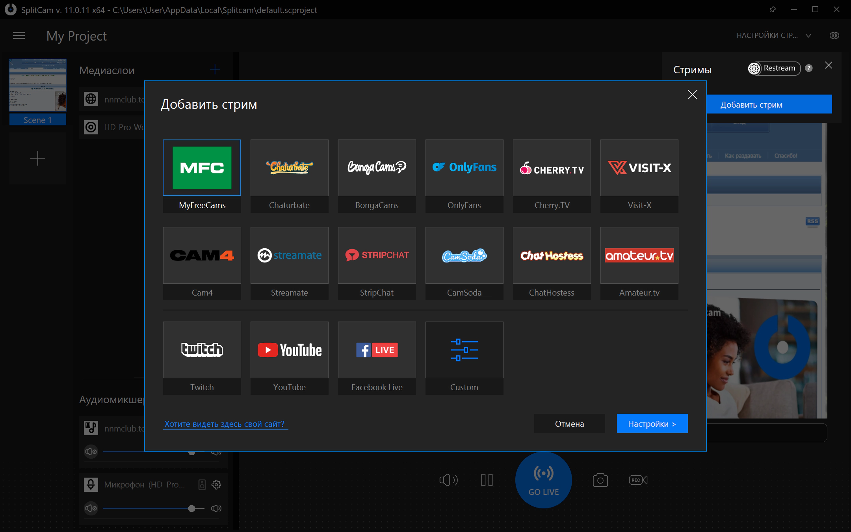This screenshot has width=851, height=532.
Task: Add a new media layer plus
Action: (215, 70)
